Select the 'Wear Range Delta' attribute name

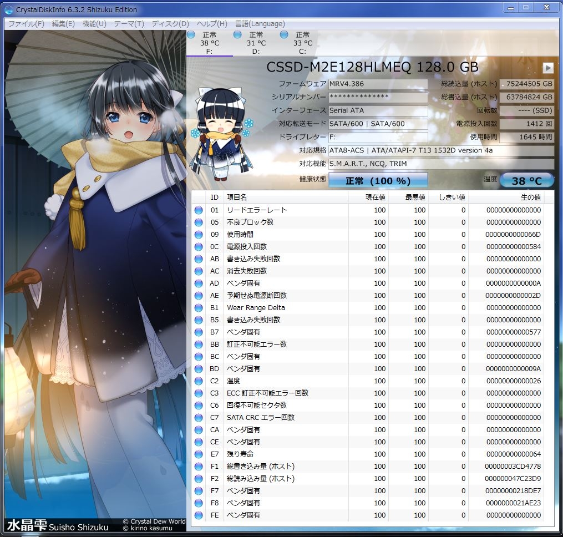click(256, 308)
